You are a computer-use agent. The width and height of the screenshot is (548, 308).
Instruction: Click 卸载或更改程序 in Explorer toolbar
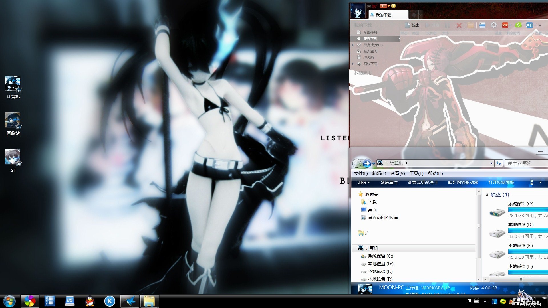coord(423,182)
